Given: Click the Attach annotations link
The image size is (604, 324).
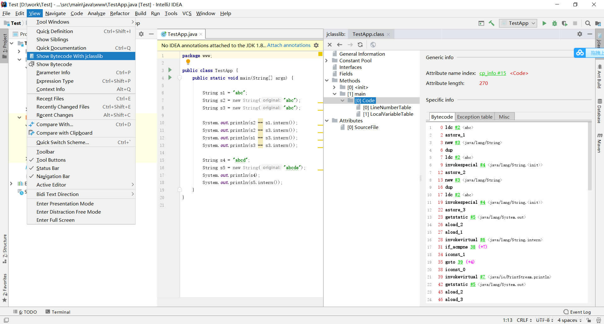Looking at the screenshot, I should coord(288,45).
